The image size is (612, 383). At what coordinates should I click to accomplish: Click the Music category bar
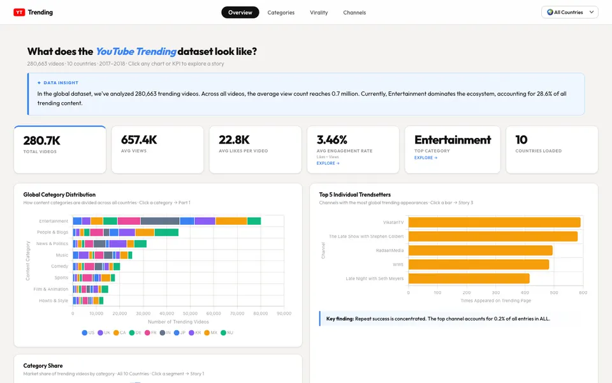pos(103,255)
